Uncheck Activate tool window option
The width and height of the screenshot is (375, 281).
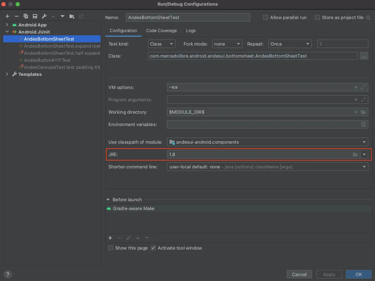point(153,248)
